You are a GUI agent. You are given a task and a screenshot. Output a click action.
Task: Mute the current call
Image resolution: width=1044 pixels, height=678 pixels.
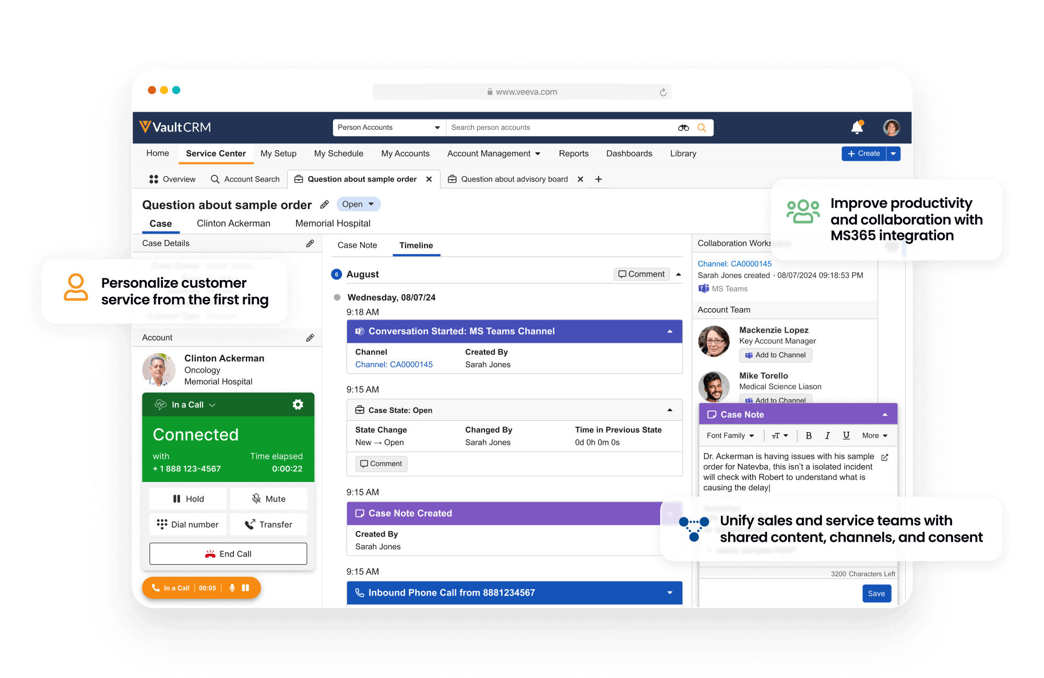pyautogui.click(x=268, y=499)
